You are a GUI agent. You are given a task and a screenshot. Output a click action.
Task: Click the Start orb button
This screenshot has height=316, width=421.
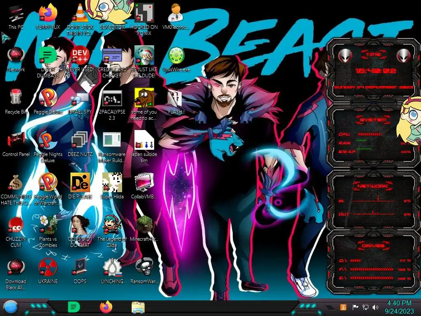pyautogui.click(x=10, y=308)
